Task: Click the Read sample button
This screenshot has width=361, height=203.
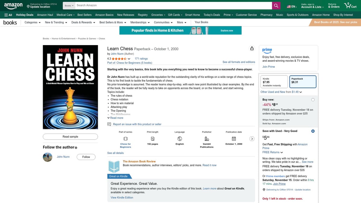Action: [70, 137]
